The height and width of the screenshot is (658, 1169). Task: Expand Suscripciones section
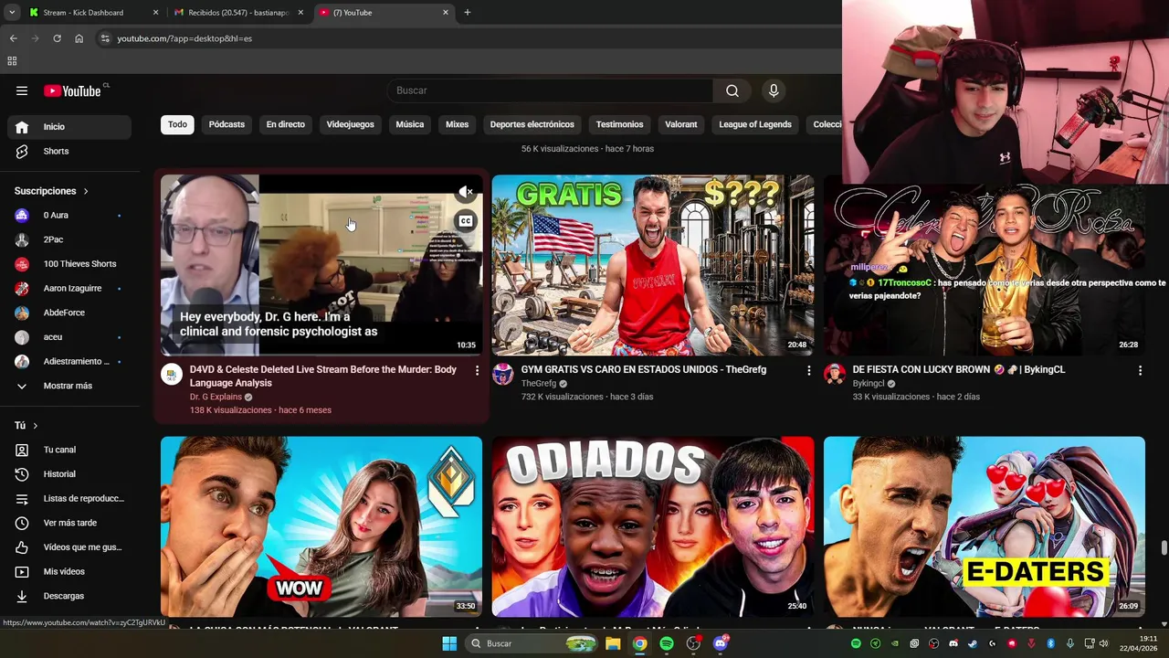[51, 191]
